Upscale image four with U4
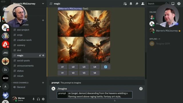This screenshot has height=103, width=183. coord(95,67)
